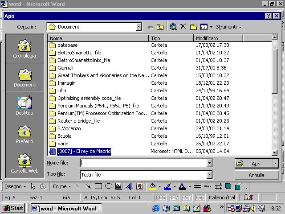The width and height of the screenshot is (285, 214).
Task: Open Font Color dropdown arrow
Action: 190,186
